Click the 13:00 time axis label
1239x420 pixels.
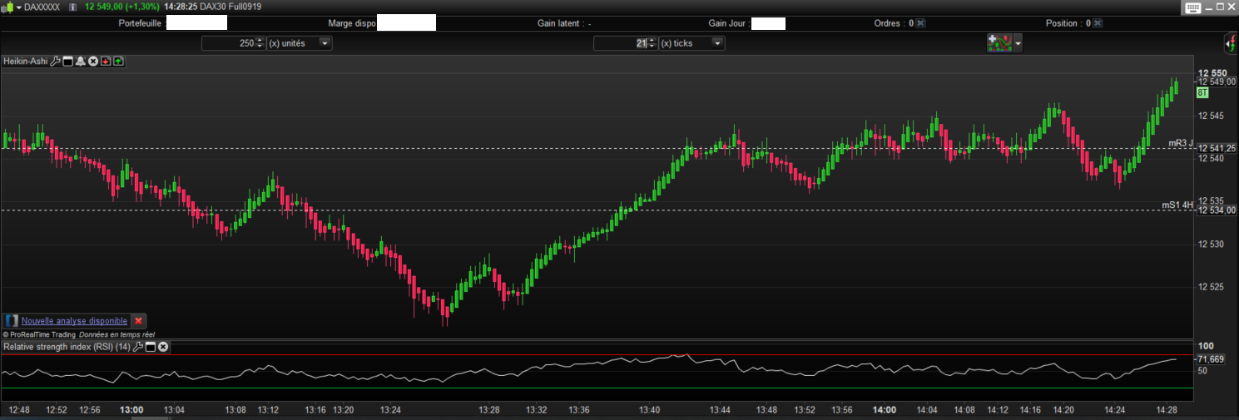pyautogui.click(x=131, y=410)
